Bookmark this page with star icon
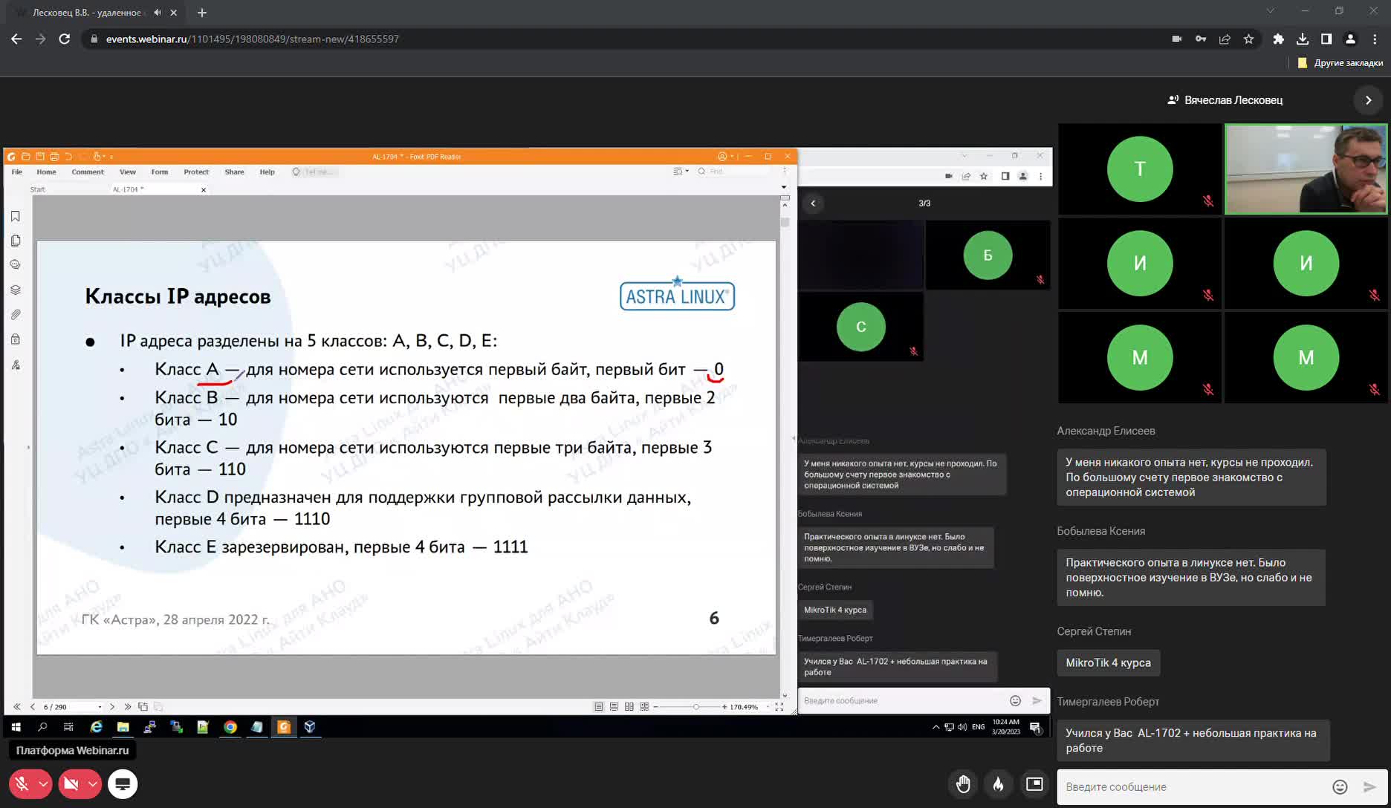This screenshot has height=808, width=1391. [x=1248, y=39]
